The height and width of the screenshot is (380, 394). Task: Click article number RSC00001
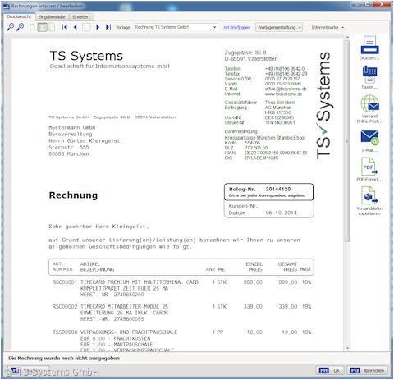tap(65, 282)
